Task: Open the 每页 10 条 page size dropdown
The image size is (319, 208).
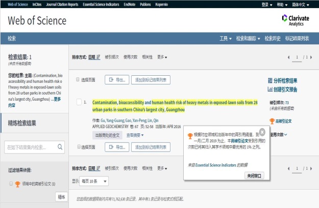Action: click(x=94, y=181)
